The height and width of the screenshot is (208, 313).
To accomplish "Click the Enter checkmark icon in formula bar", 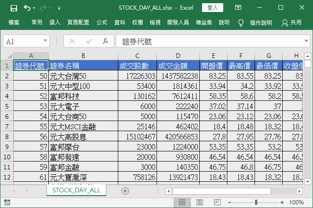I will click(89, 41).
